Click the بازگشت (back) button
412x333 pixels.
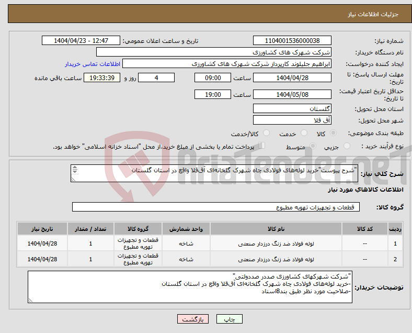coord(193,319)
